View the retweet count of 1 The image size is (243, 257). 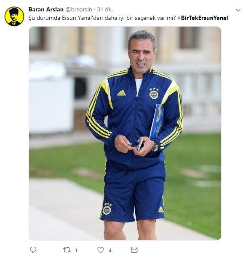click(76, 250)
